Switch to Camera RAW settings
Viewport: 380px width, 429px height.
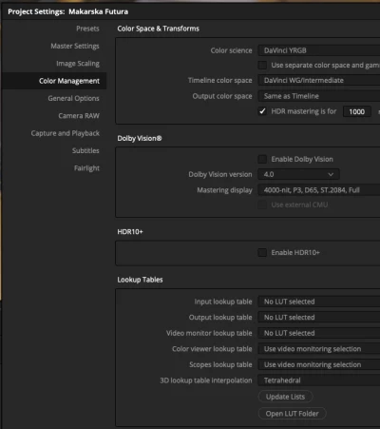(79, 116)
